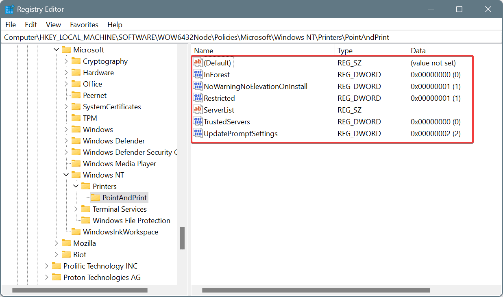
Task: Expand the Cryptography key
Action: coord(66,61)
